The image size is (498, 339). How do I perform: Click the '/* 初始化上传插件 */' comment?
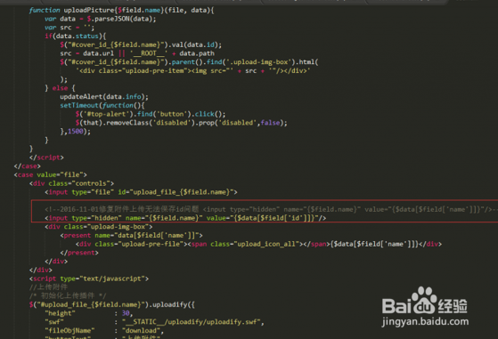pyautogui.click(x=68, y=296)
